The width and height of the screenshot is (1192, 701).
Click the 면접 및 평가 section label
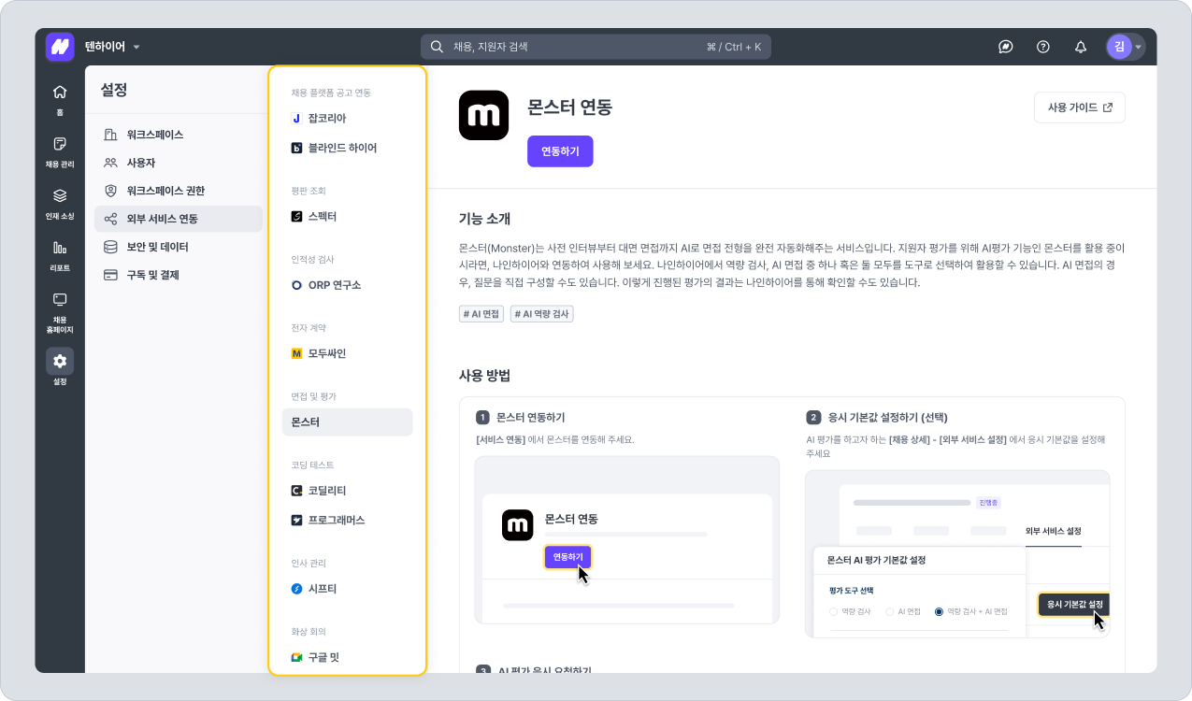click(313, 396)
